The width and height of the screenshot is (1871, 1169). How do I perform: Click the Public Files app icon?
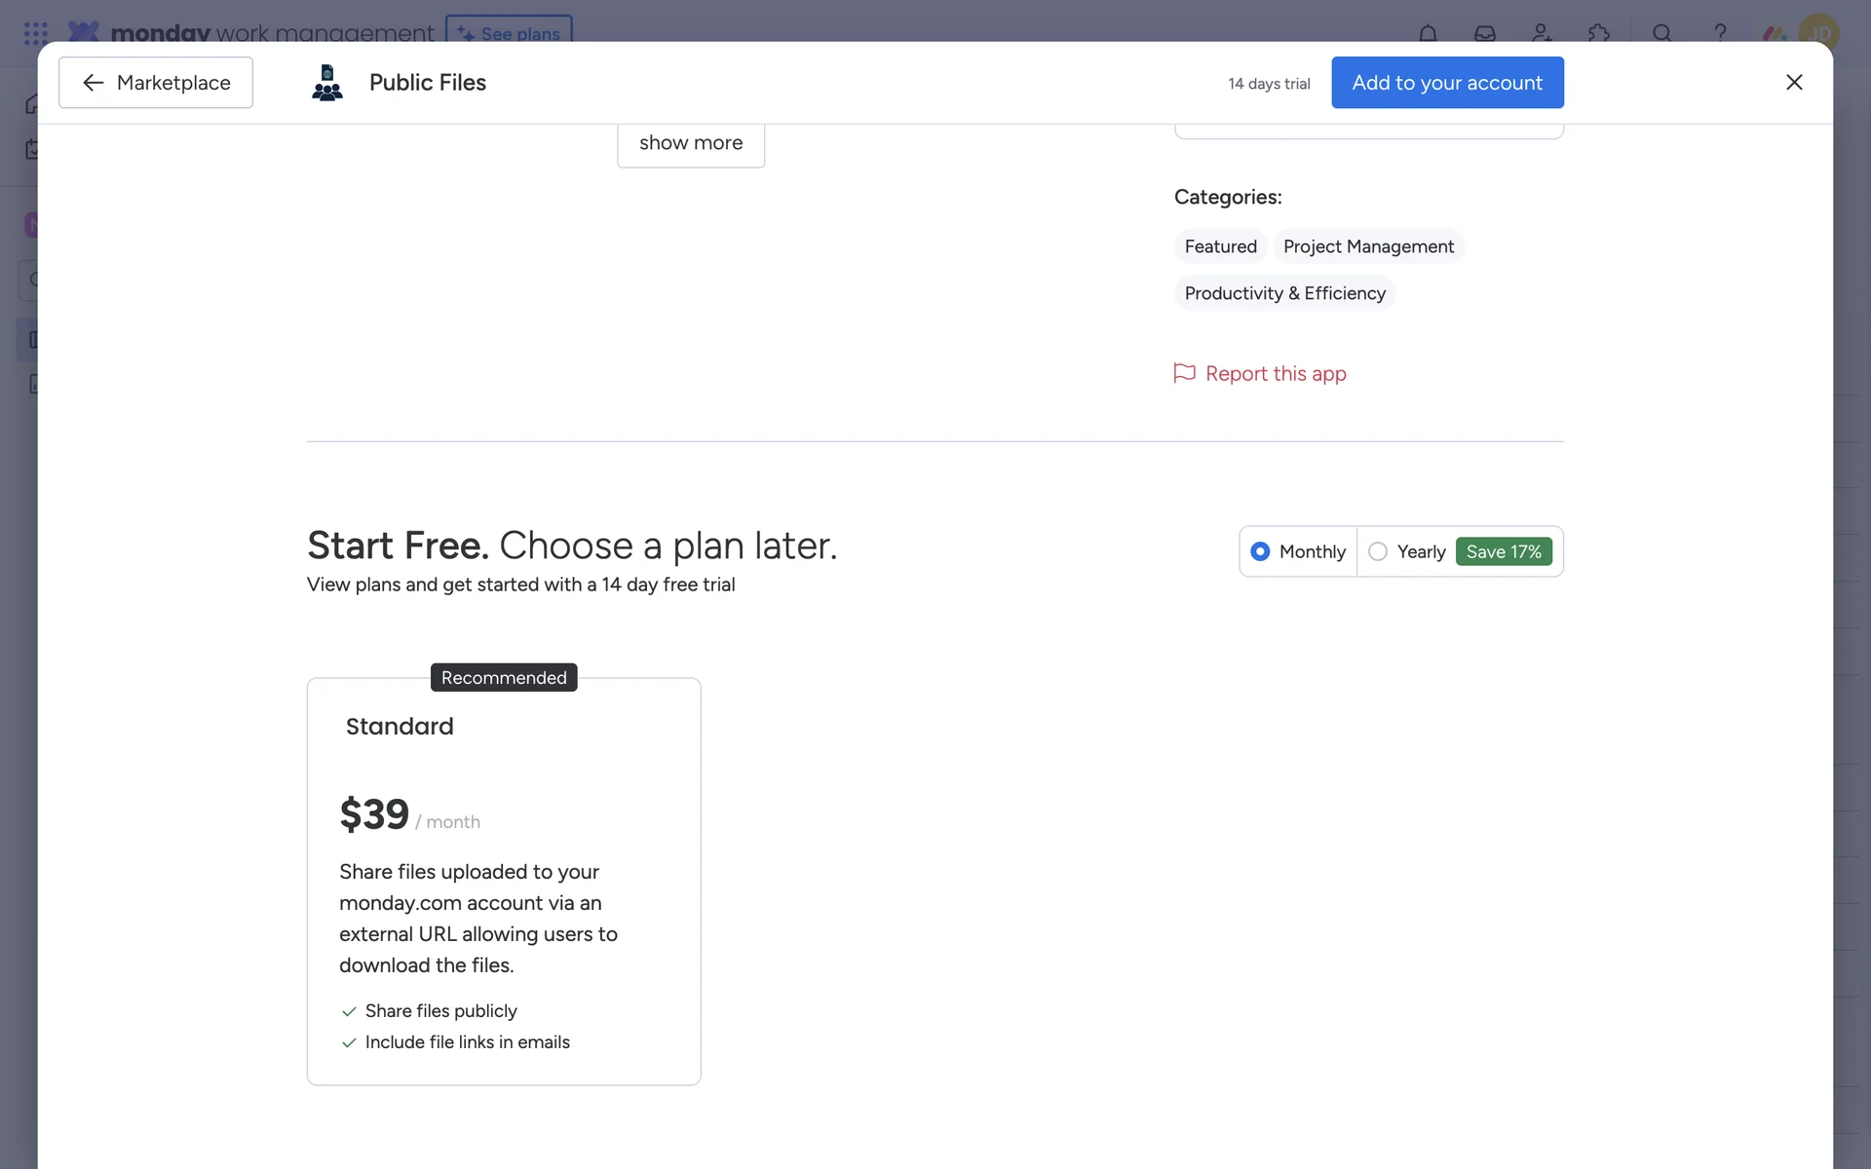point(327,83)
